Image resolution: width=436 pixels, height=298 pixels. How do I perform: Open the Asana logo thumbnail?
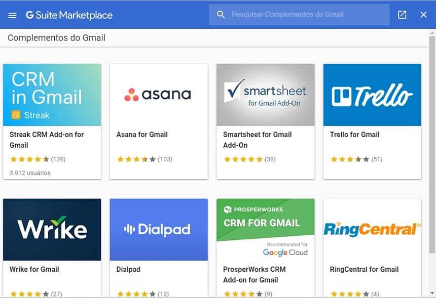pyautogui.click(x=159, y=95)
